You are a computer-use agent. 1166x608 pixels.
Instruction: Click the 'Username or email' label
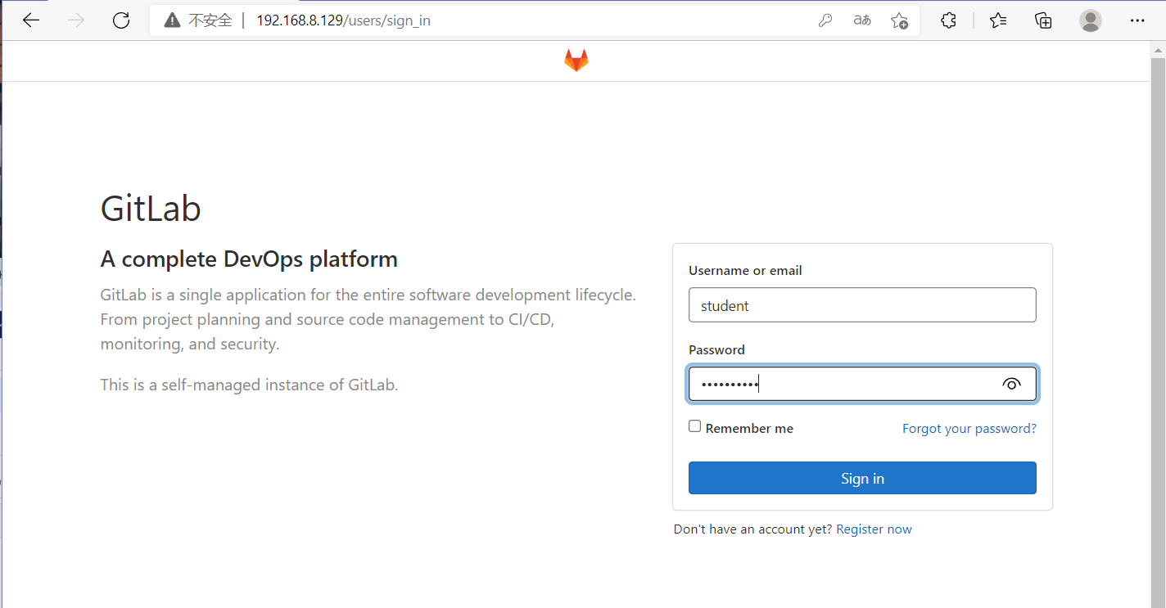click(745, 270)
